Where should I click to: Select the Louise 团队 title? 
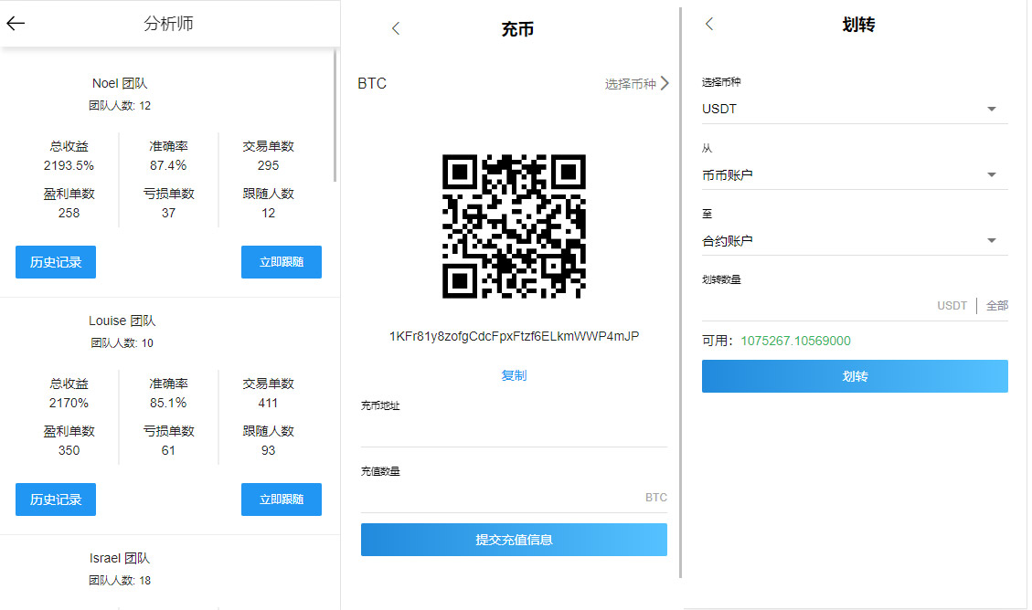point(122,321)
